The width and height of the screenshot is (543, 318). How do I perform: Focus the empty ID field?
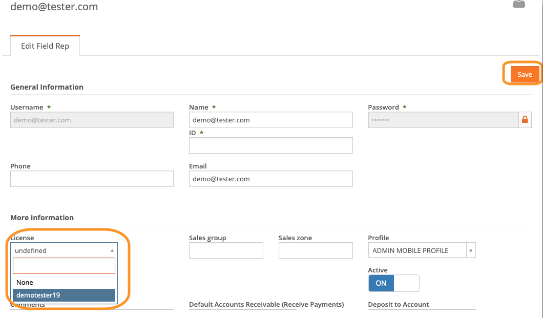coord(270,145)
